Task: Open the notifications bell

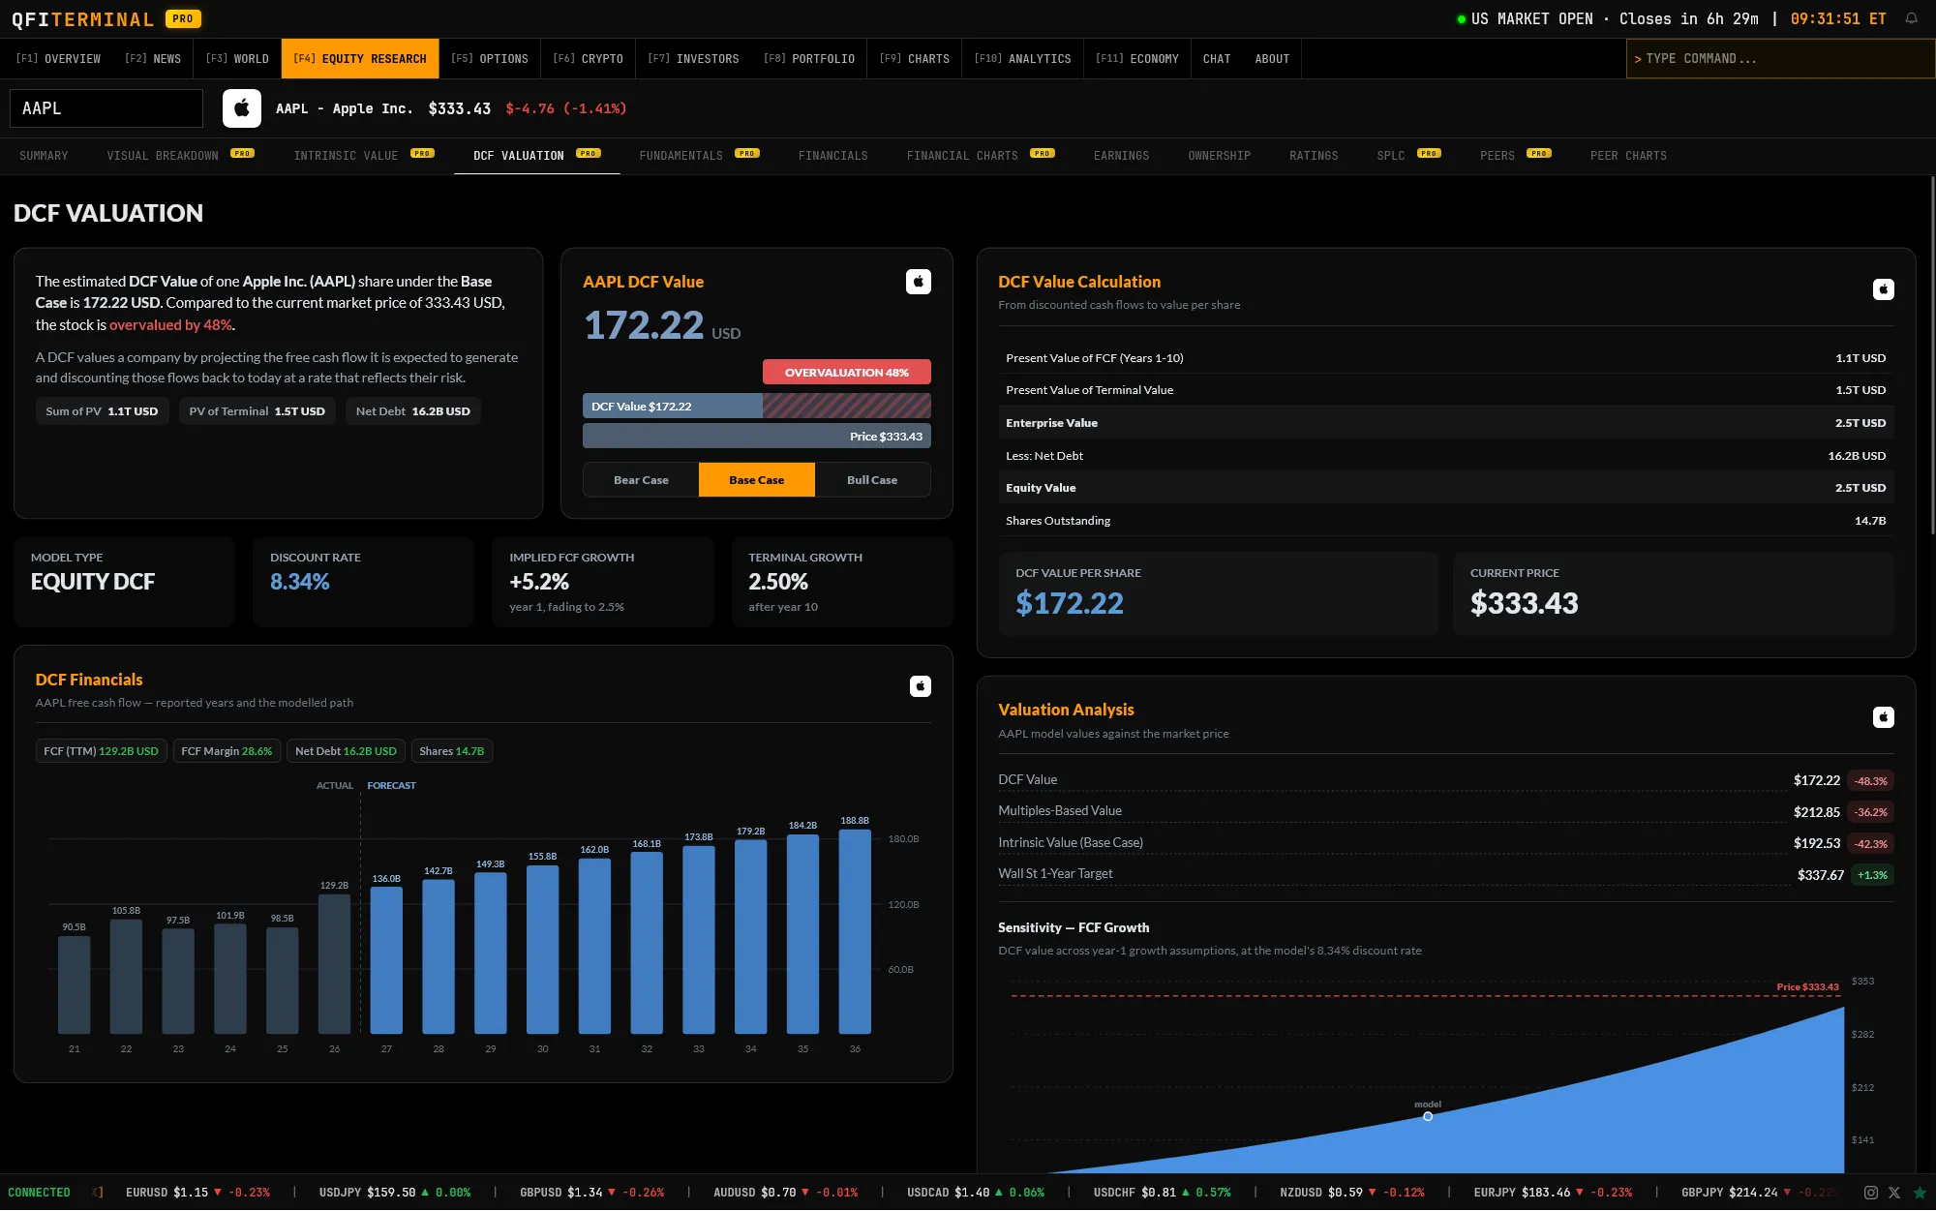Action: (1911, 18)
